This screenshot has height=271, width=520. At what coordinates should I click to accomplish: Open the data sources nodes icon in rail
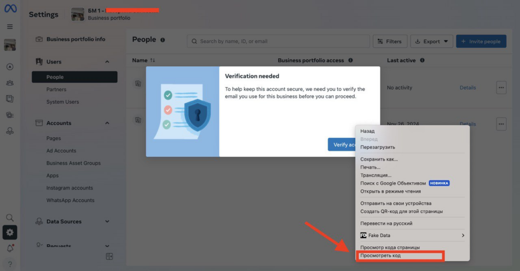(x=10, y=131)
